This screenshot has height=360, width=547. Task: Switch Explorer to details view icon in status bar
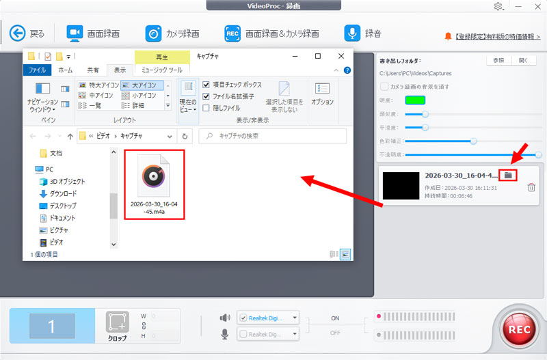(x=334, y=254)
